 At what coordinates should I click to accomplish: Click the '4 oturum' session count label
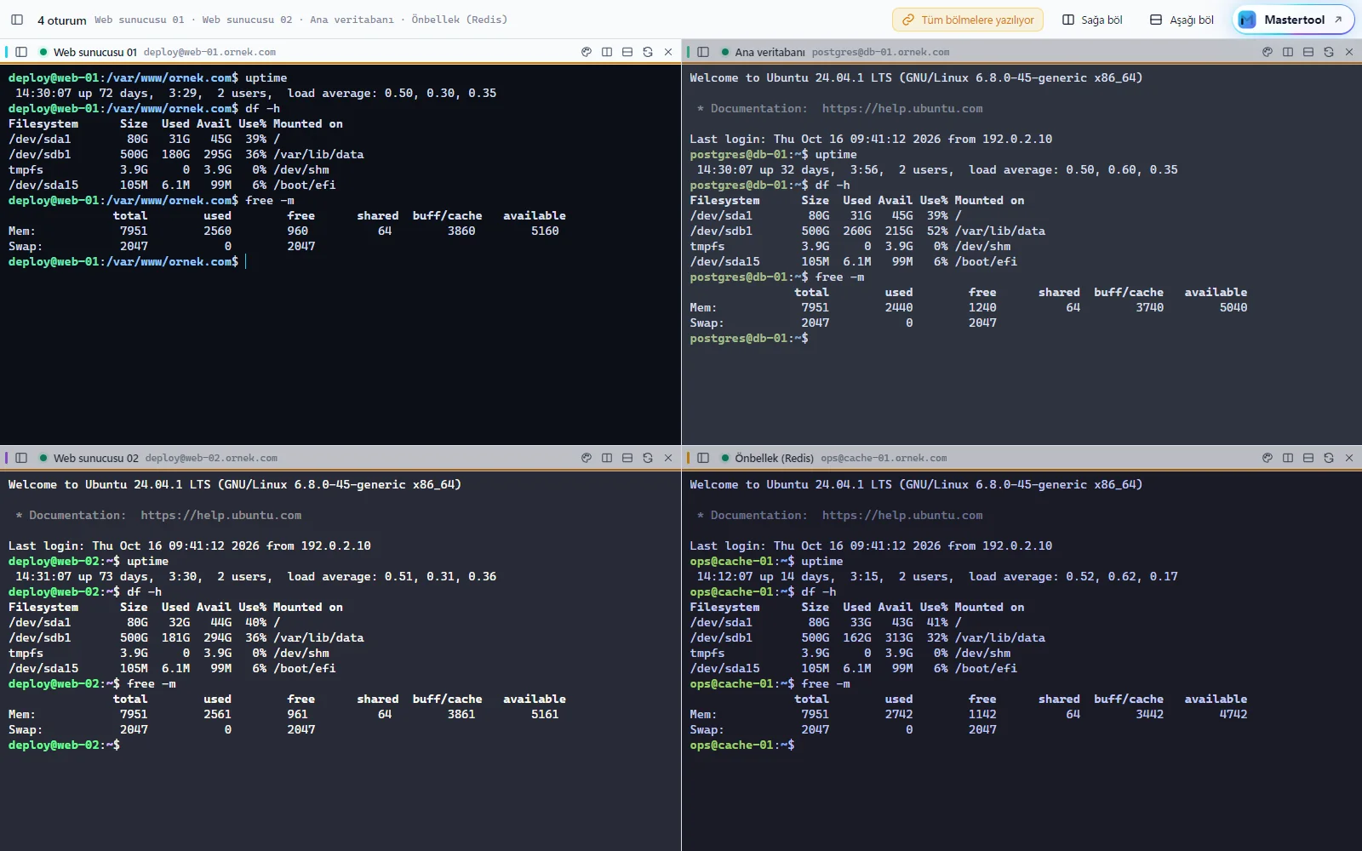[62, 20]
